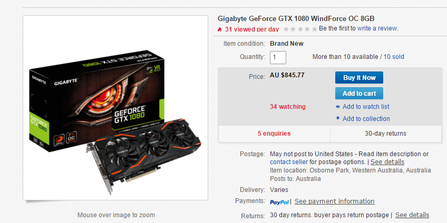Open See payment information link
The width and height of the screenshot is (447, 223).
[334, 201]
